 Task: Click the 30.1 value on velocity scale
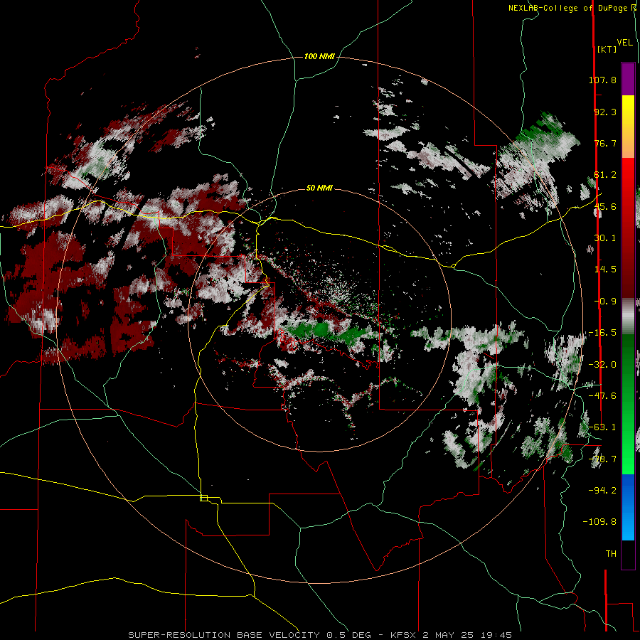click(605, 238)
